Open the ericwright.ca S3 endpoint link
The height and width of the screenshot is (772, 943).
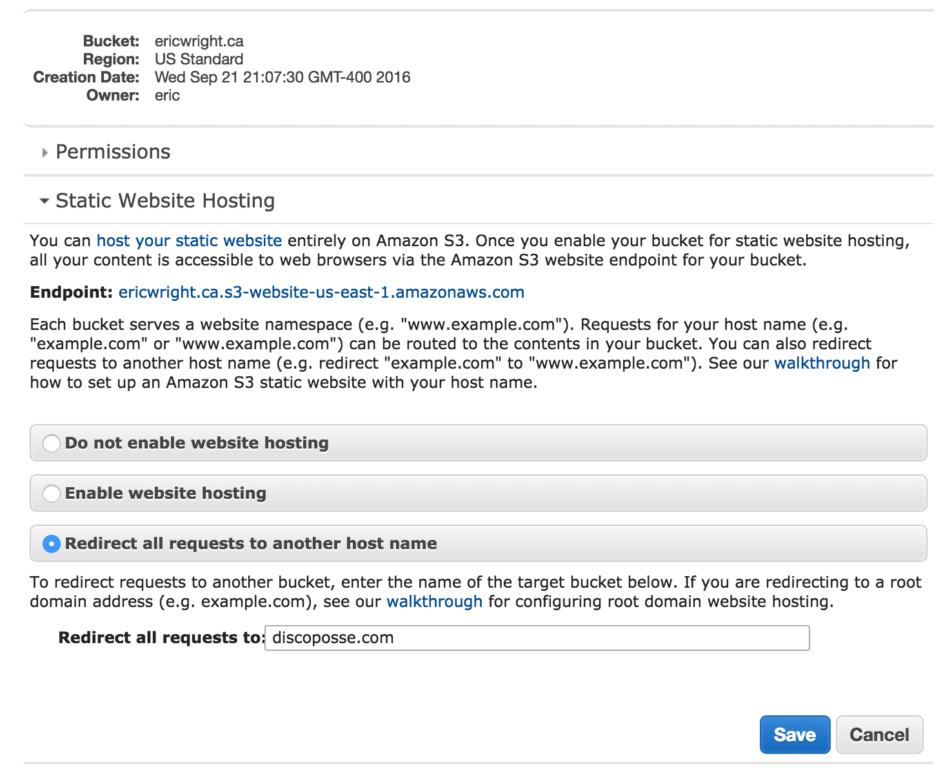click(x=321, y=293)
